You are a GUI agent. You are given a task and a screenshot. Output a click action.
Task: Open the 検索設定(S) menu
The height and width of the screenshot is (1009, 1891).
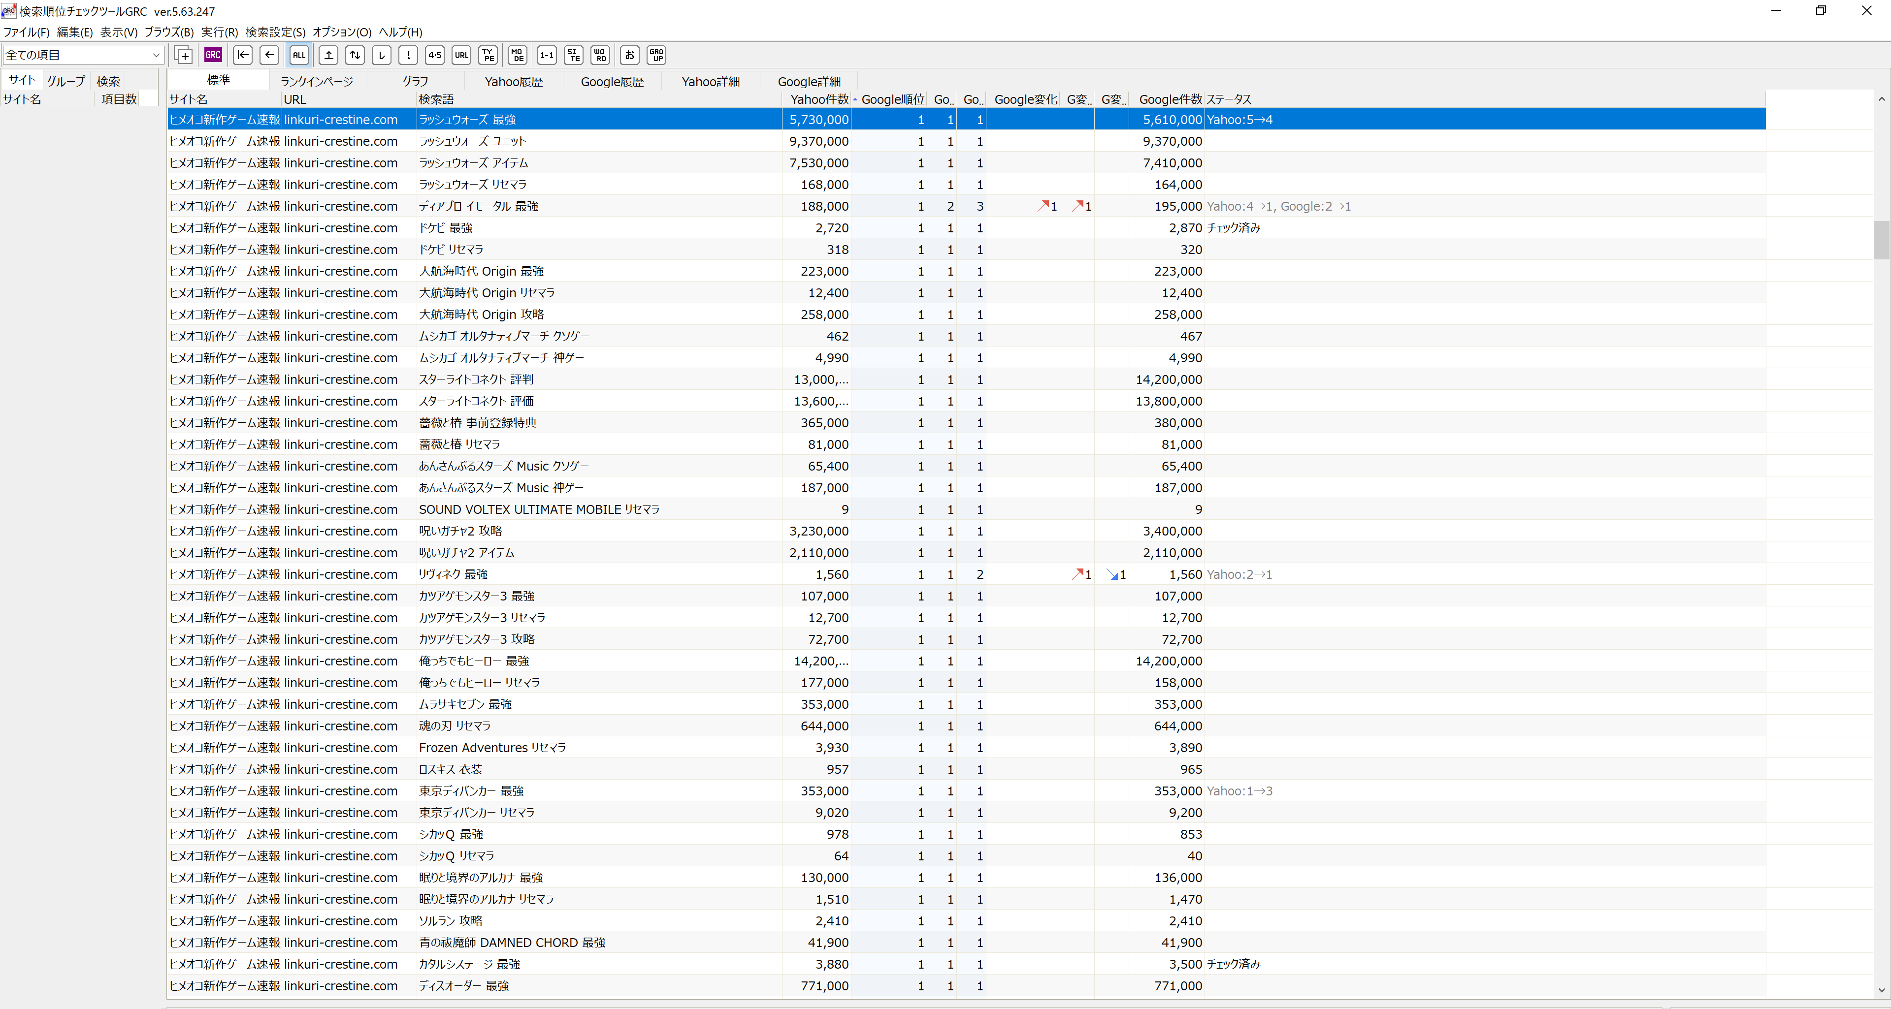coord(275,32)
